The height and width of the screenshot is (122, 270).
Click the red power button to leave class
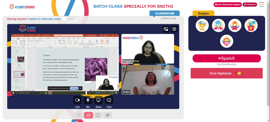point(89,115)
